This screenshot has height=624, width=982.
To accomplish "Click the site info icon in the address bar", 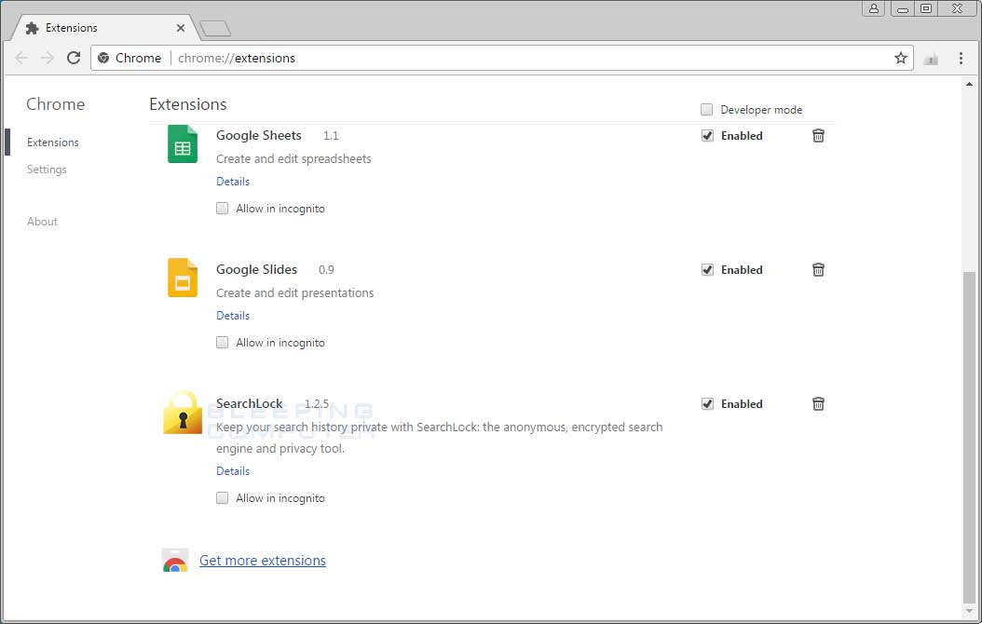I will (102, 57).
